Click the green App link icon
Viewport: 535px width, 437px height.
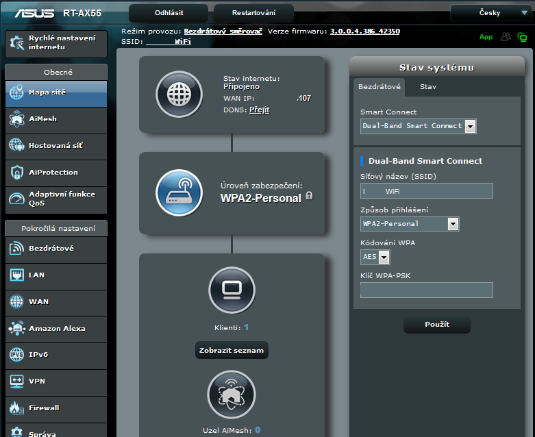click(486, 37)
